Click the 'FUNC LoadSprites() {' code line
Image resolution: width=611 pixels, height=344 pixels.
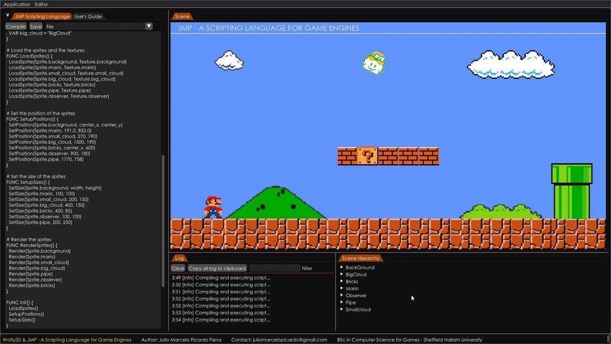point(29,56)
